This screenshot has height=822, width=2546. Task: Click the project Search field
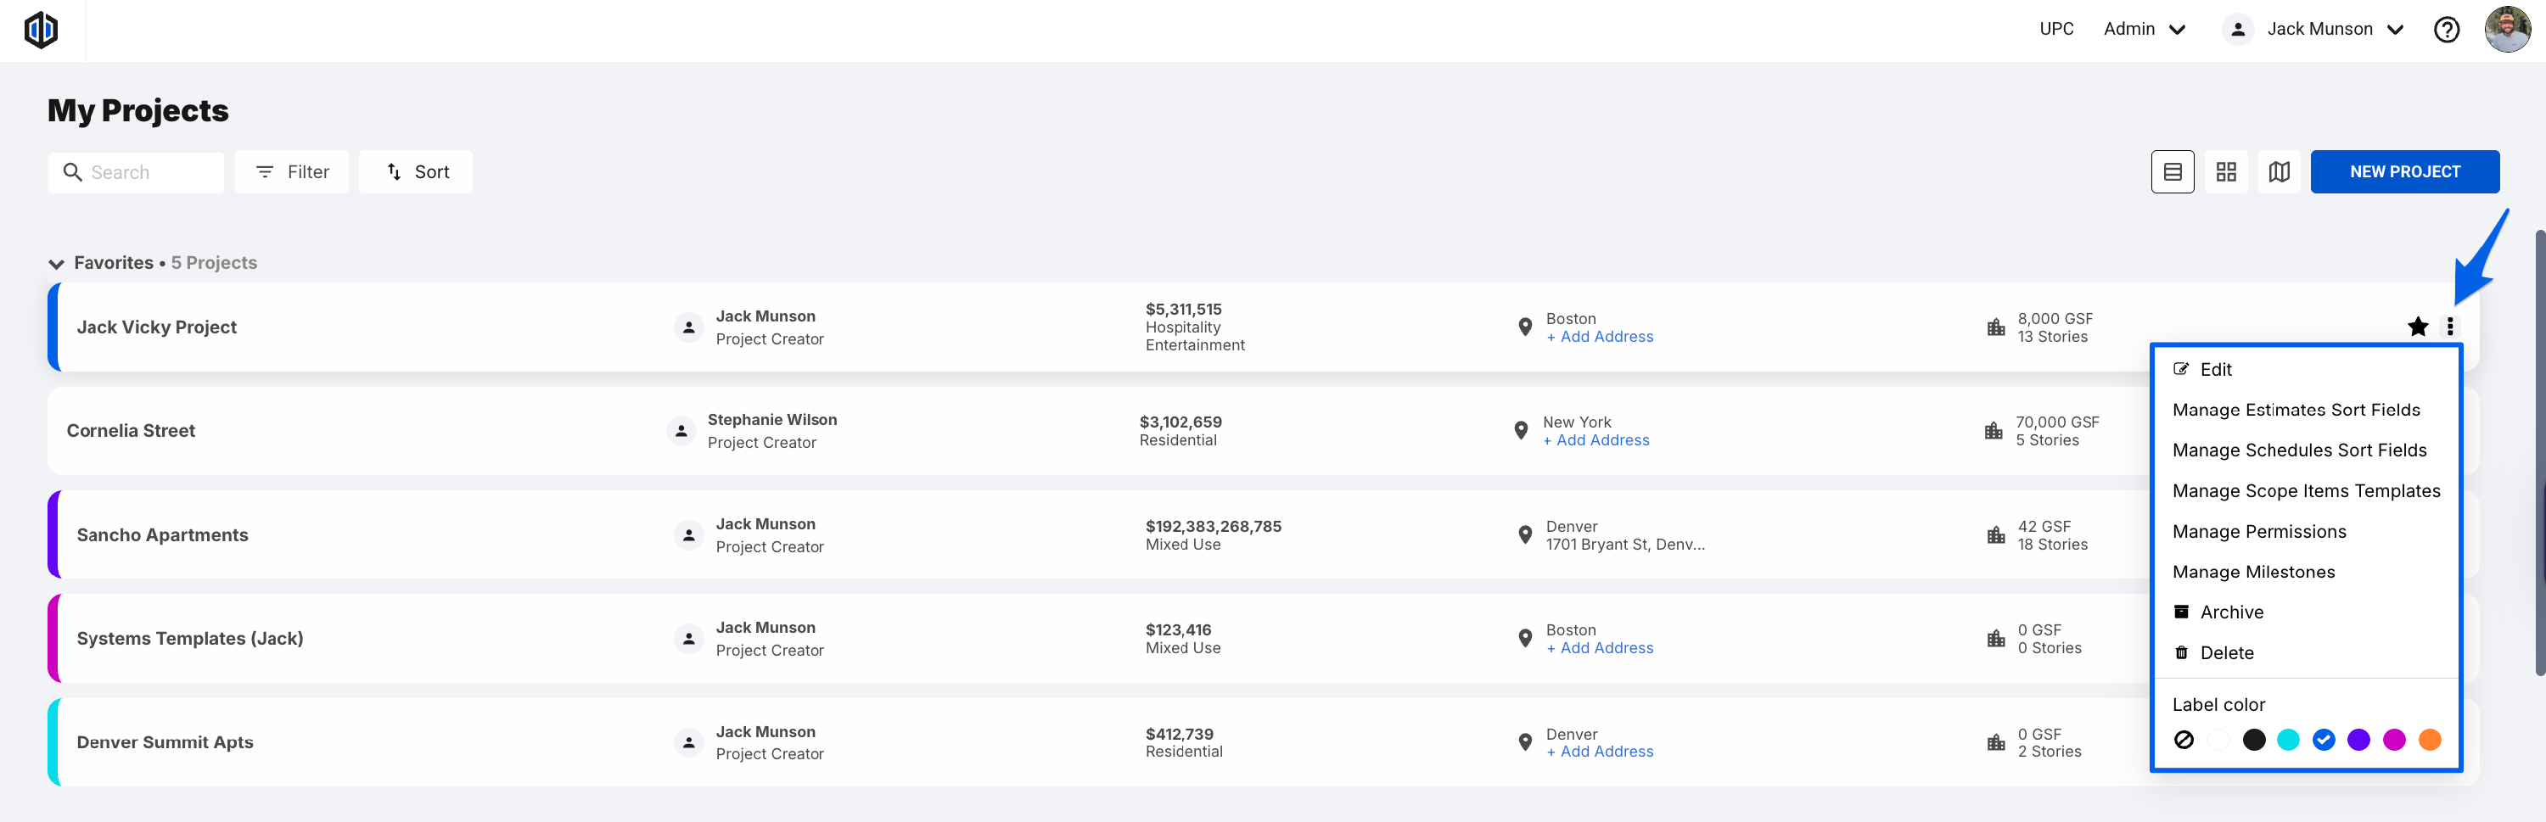(x=137, y=172)
